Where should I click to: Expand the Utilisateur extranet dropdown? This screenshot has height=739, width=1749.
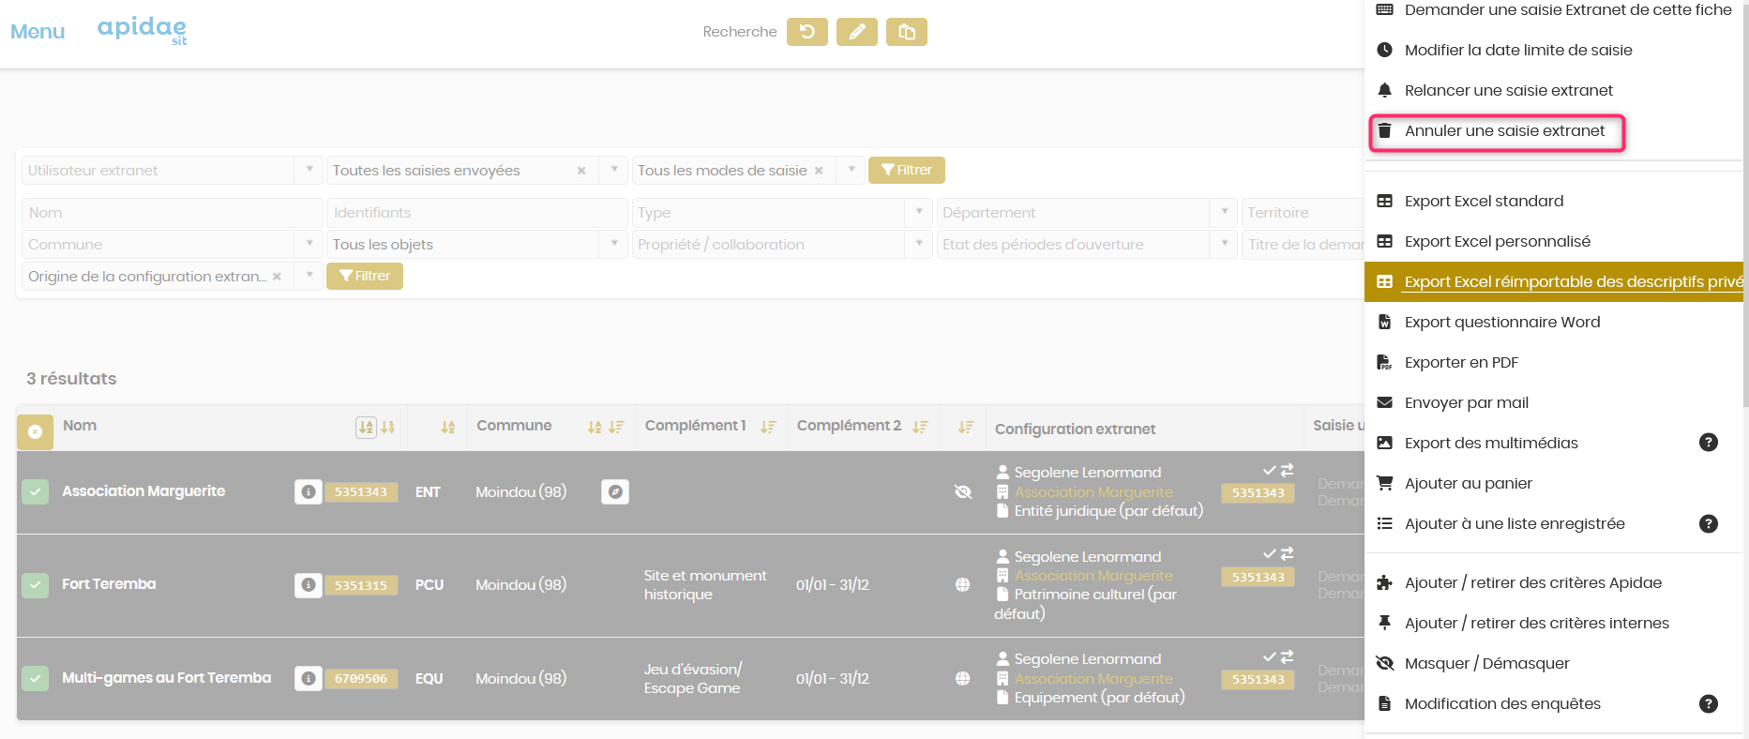click(309, 170)
